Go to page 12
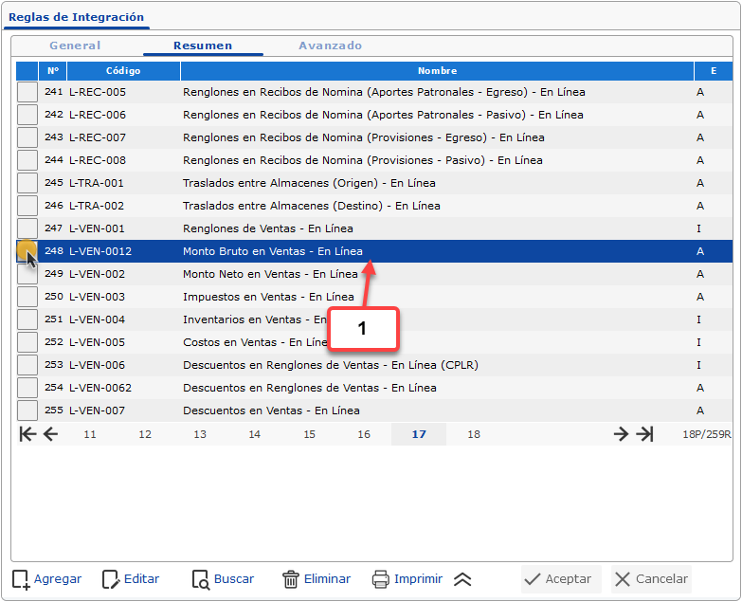This screenshot has height=602, width=742. [145, 434]
